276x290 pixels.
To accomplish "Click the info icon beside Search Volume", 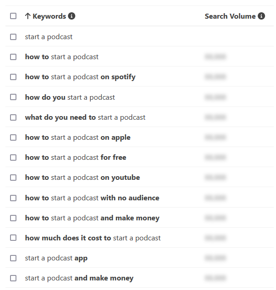I will coord(261,16).
